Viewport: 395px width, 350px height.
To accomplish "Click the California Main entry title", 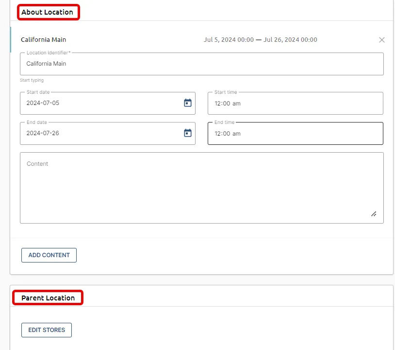I will pos(44,39).
